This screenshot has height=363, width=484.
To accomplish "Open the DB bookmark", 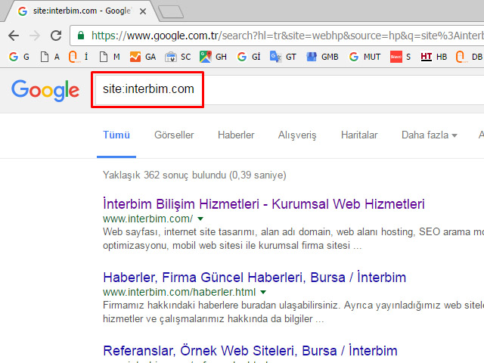I will [469, 57].
